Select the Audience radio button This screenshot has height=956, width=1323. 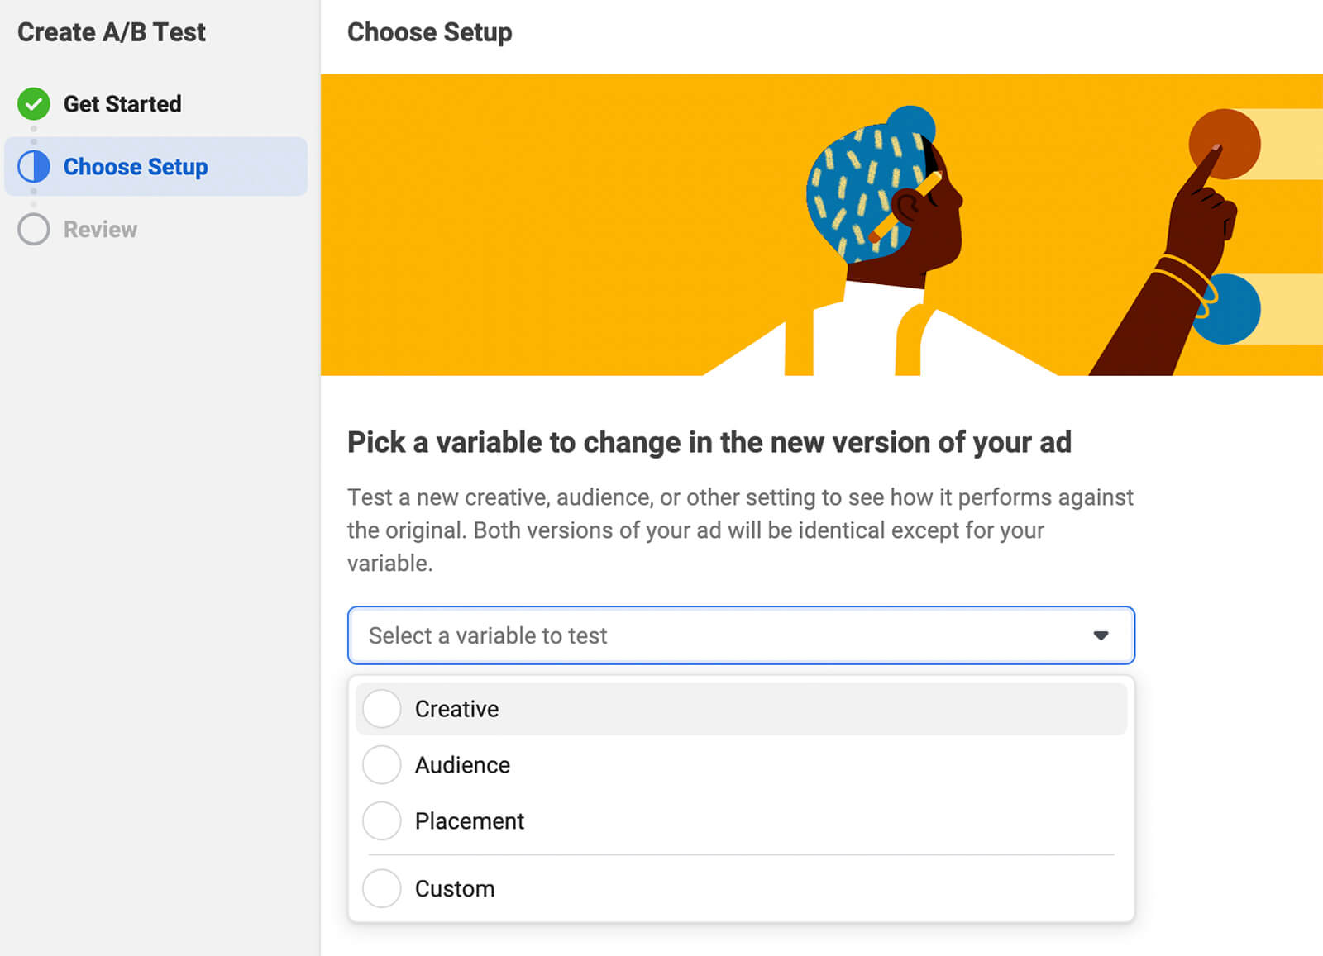[381, 764]
